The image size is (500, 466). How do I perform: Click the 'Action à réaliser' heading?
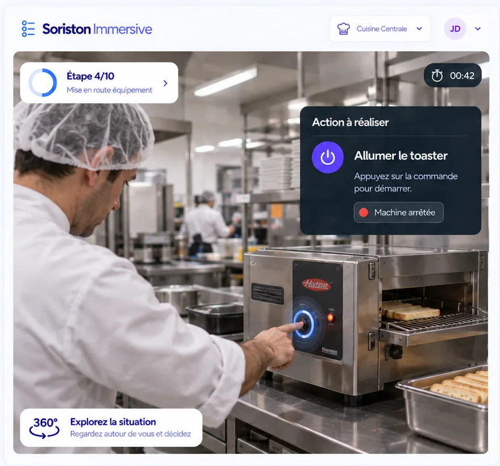[x=350, y=122]
